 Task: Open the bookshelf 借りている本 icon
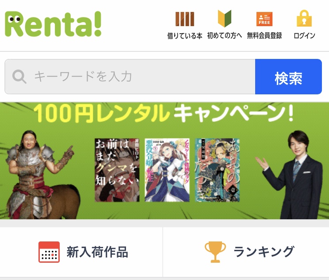coord(185,19)
